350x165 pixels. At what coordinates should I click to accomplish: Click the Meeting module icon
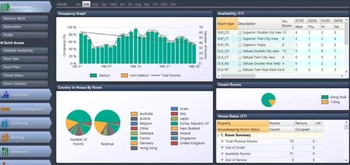pos(5,137)
